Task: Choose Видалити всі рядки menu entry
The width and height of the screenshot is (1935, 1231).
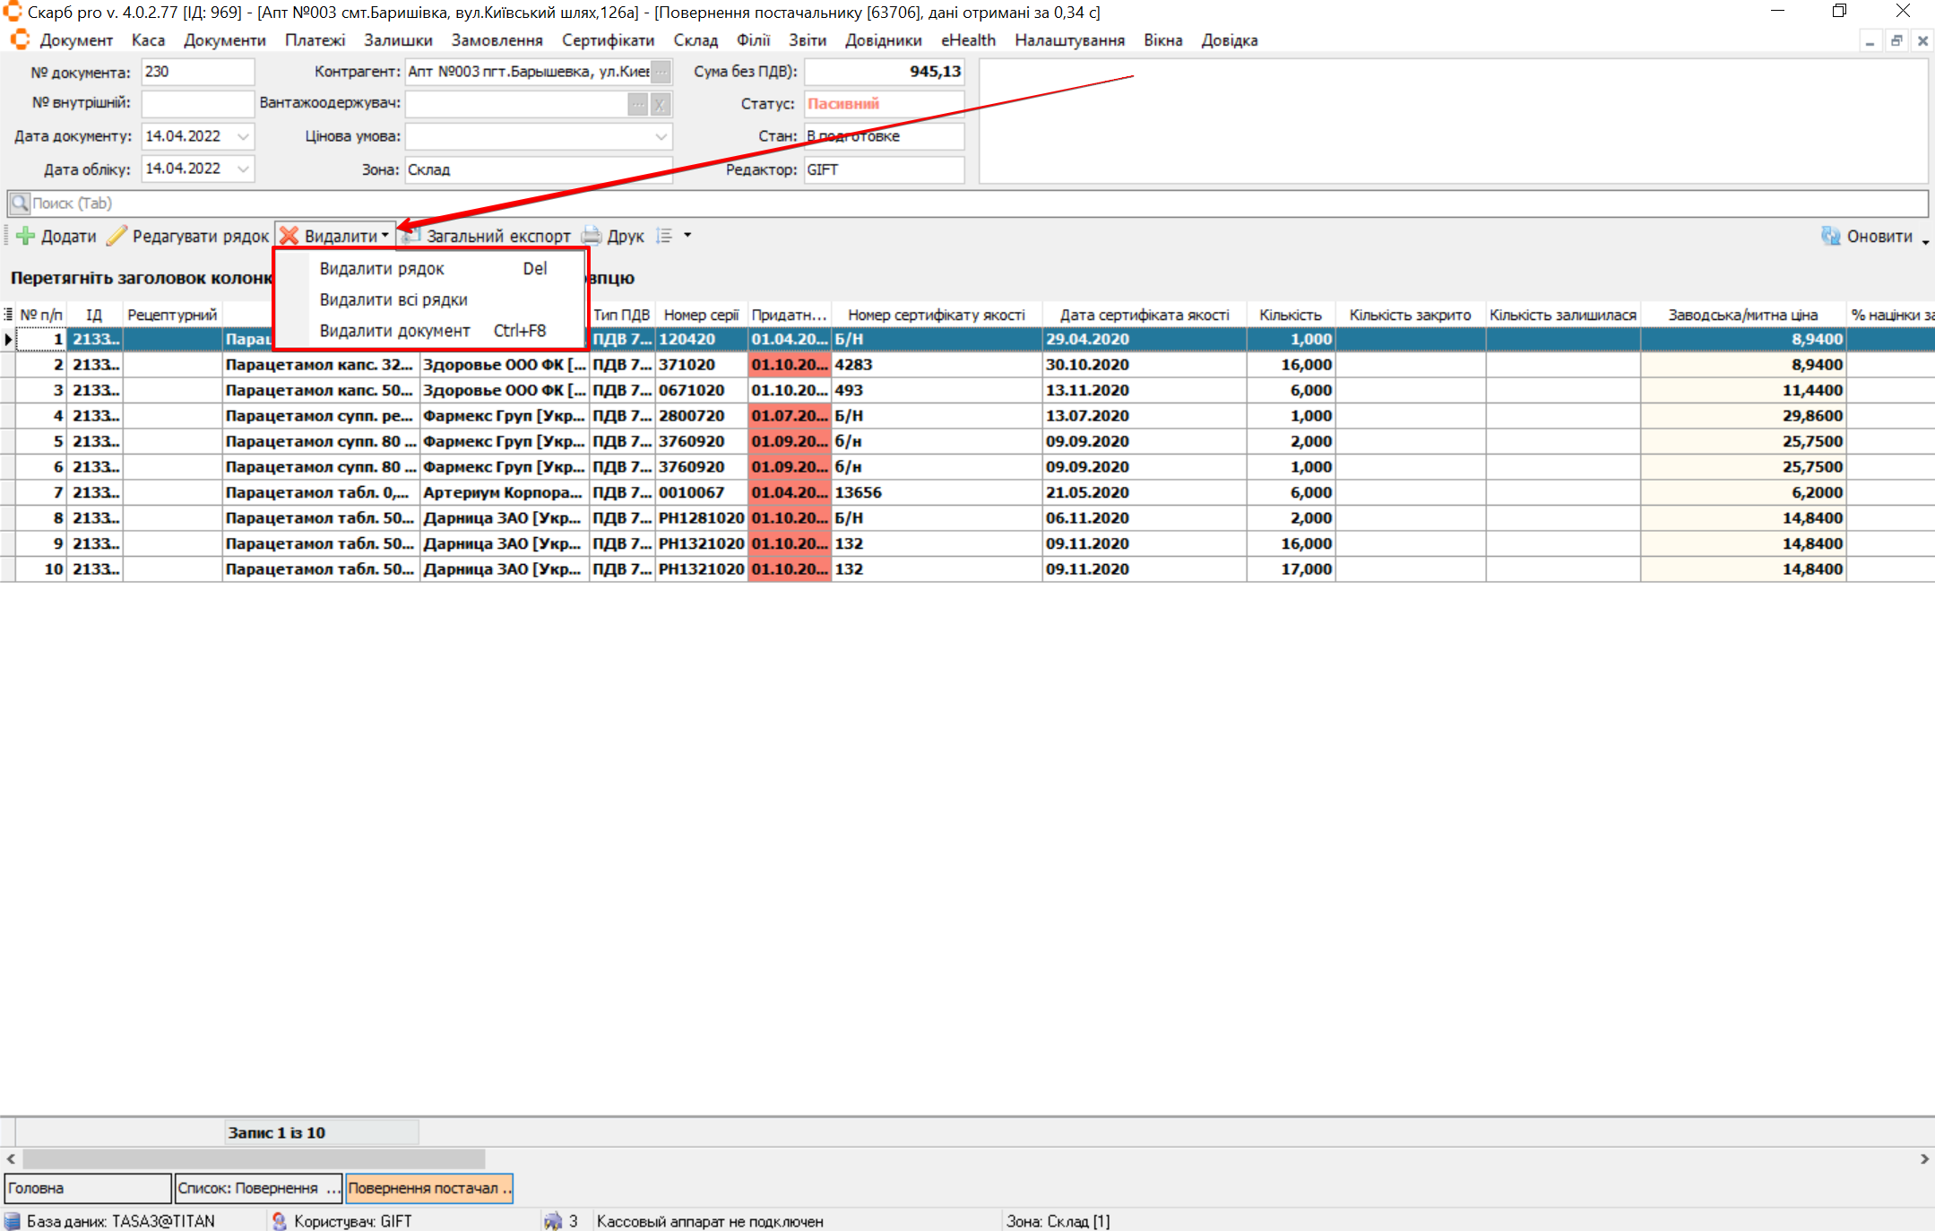Action: click(393, 299)
